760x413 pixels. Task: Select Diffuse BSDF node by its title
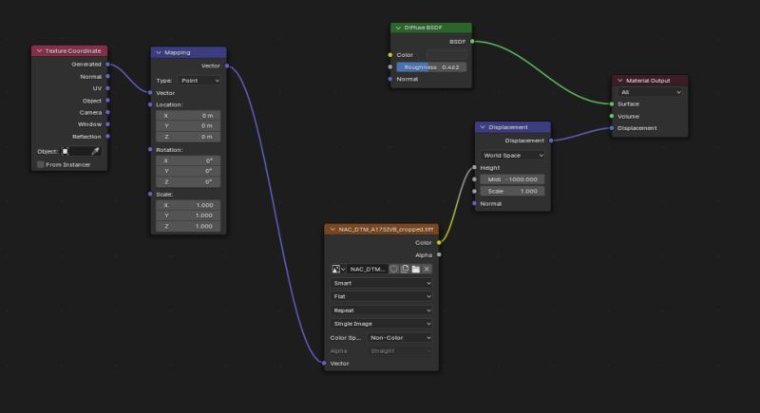tap(423, 28)
